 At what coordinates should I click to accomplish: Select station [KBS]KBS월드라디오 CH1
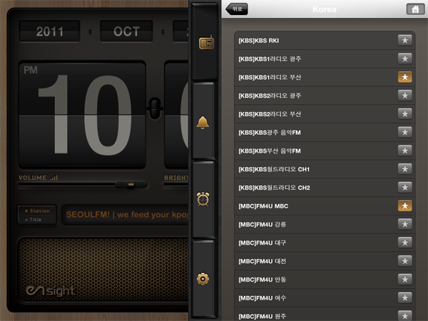coord(325,169)
